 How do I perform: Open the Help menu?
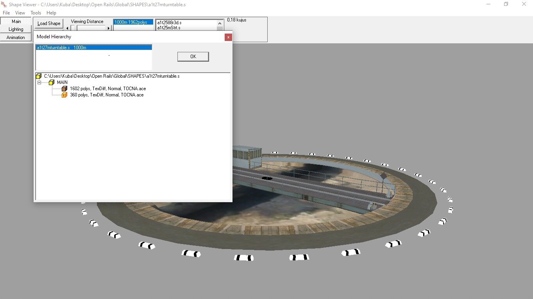(51, 13)
